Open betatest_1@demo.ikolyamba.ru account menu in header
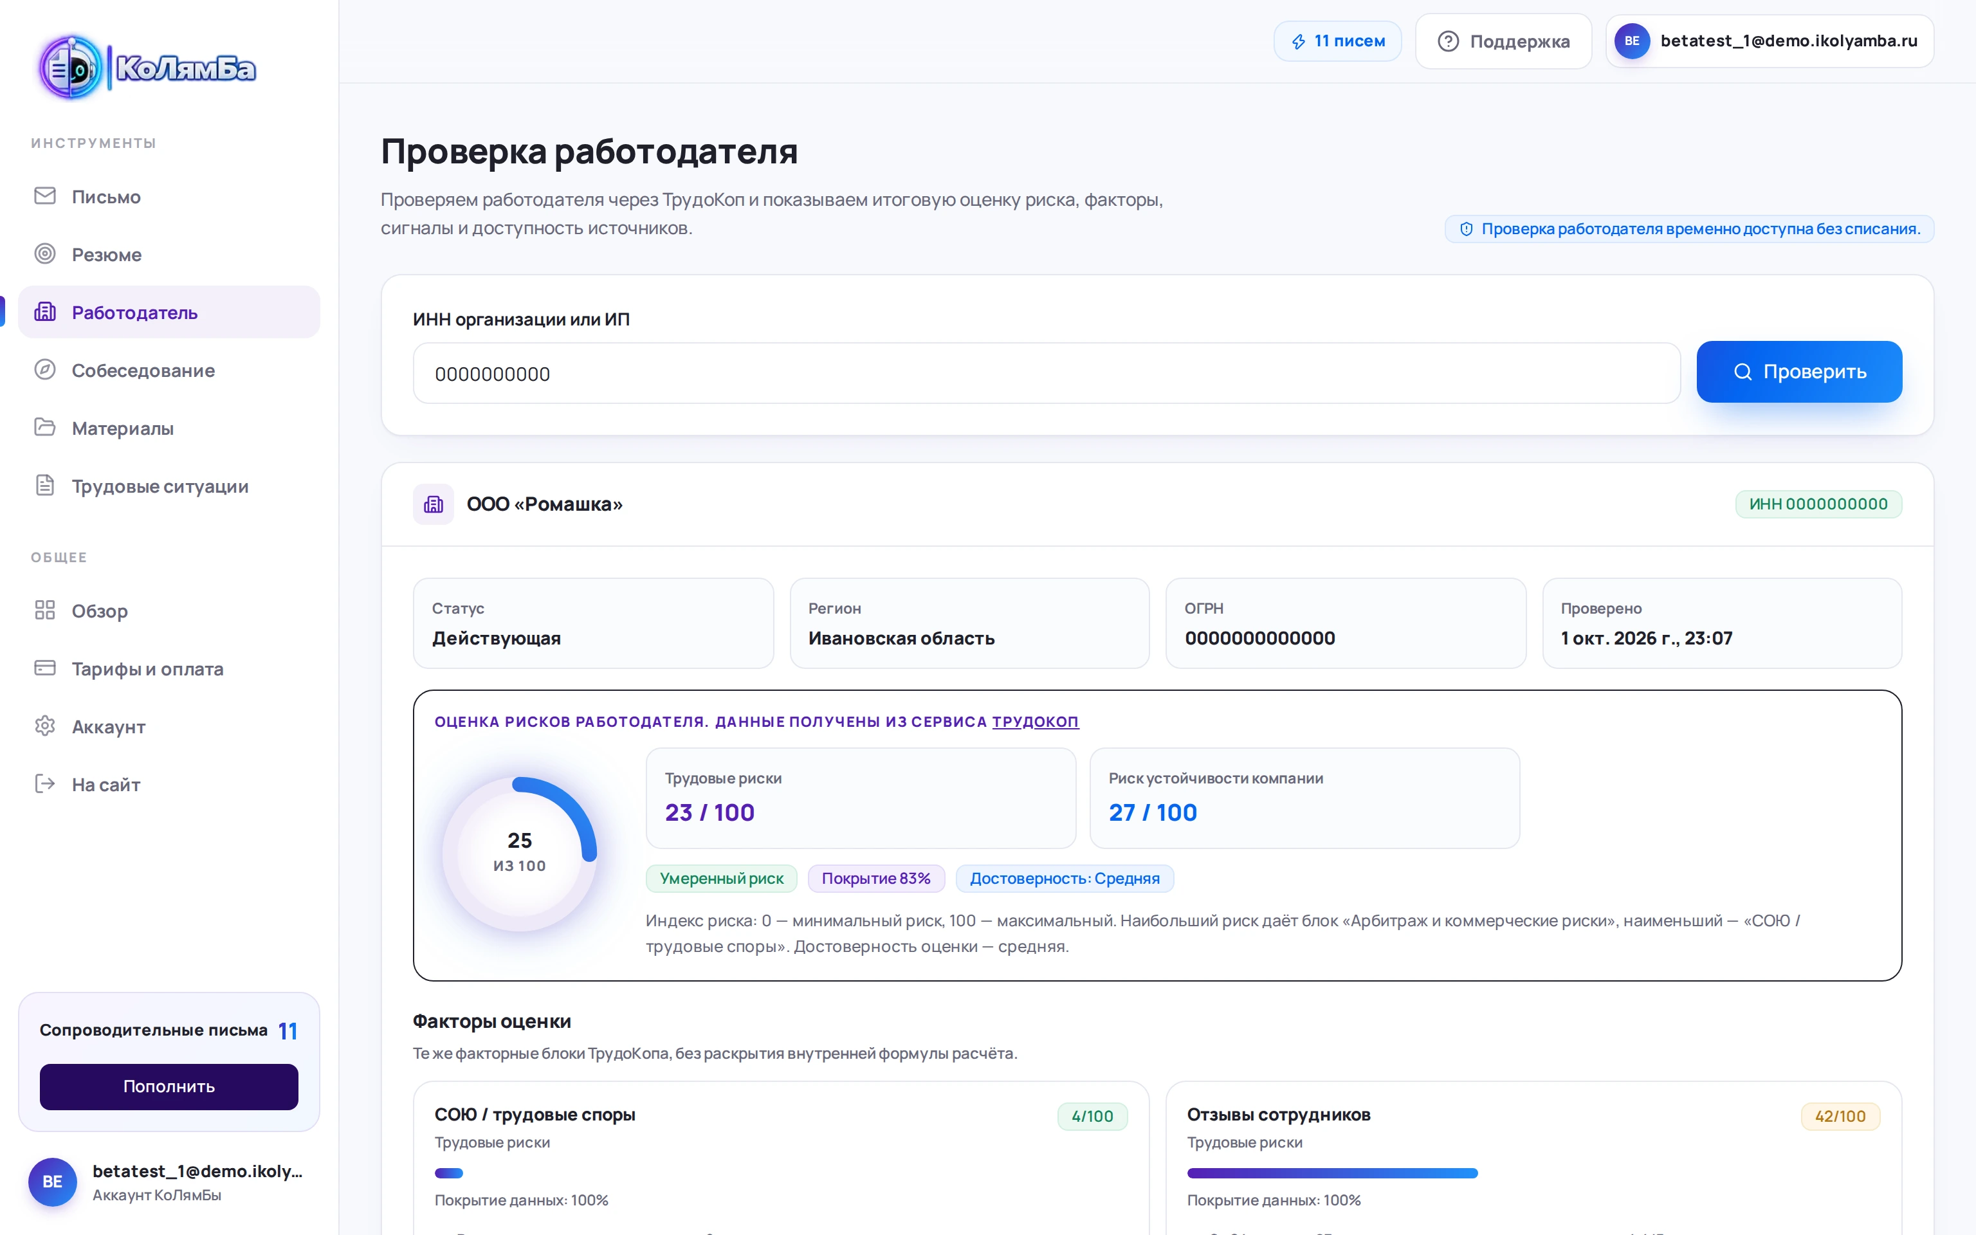The image size is (1976, 1235). point(1770,41)
